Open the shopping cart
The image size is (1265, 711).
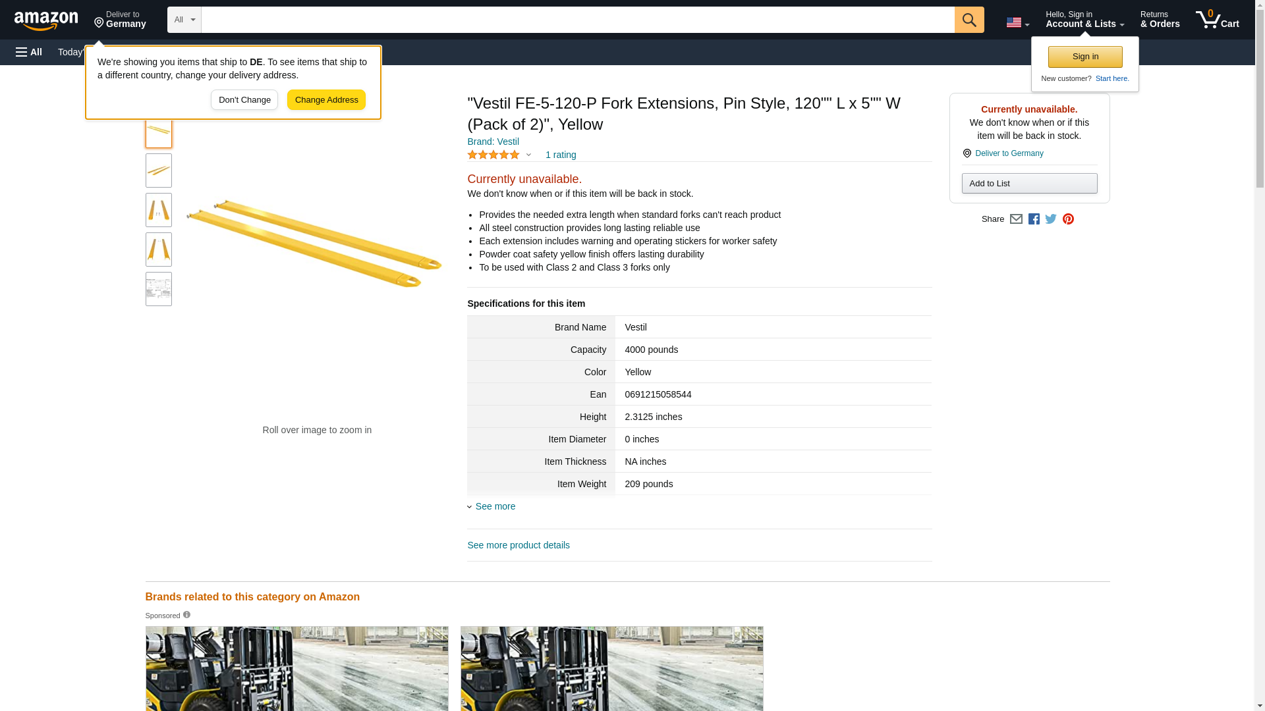(1217, 20)
